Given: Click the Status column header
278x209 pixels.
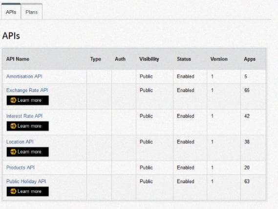Looking at the screenshot, I should 184,59.
